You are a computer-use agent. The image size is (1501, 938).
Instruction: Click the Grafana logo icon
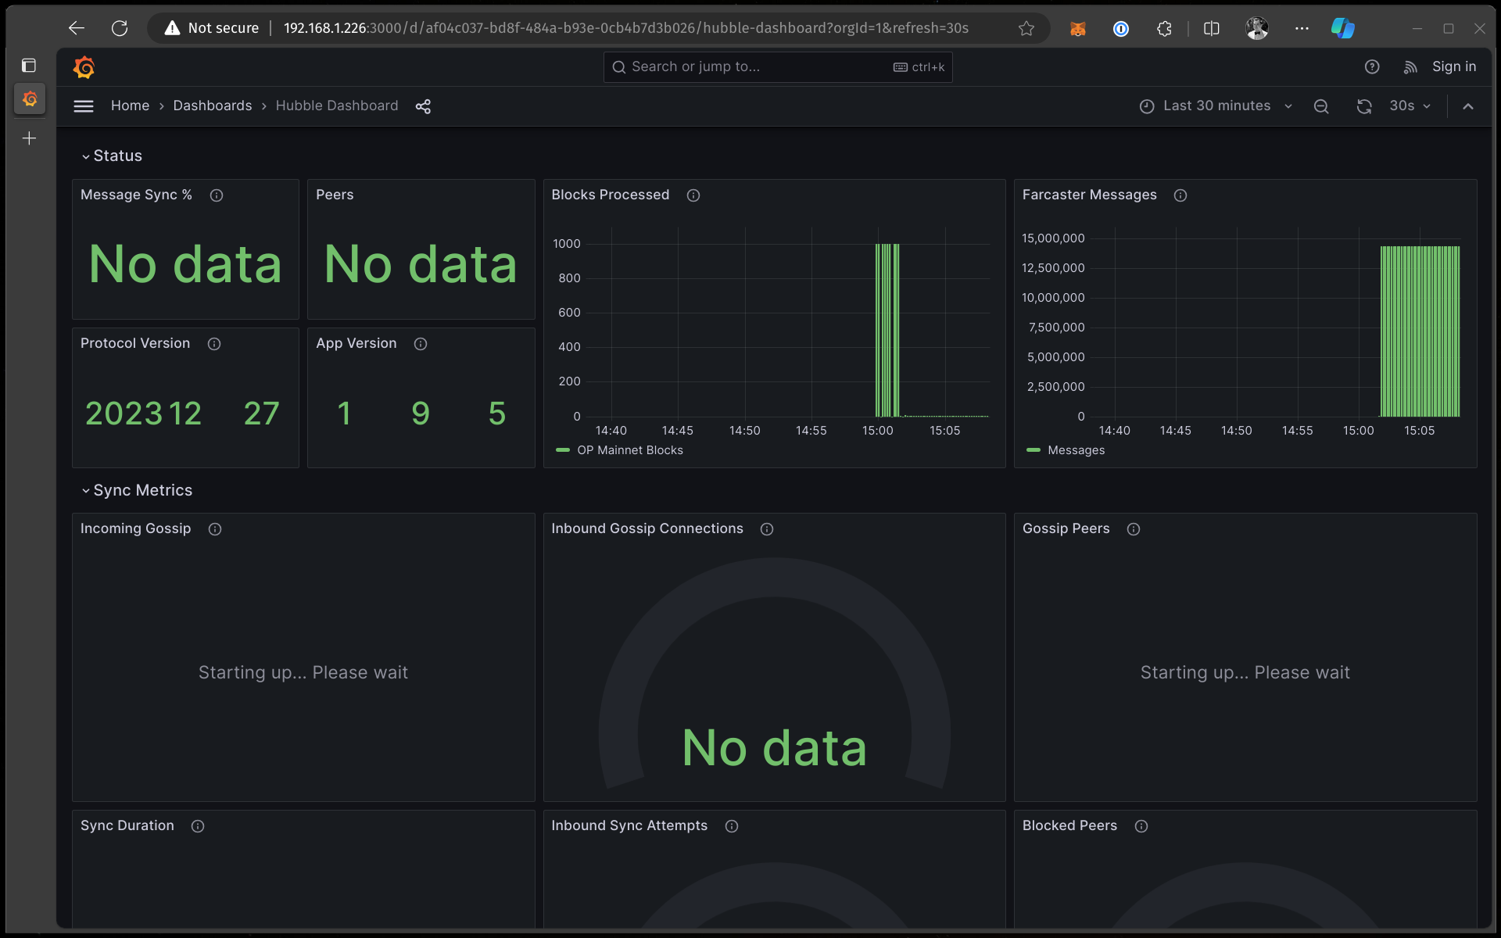pos(84,67)
